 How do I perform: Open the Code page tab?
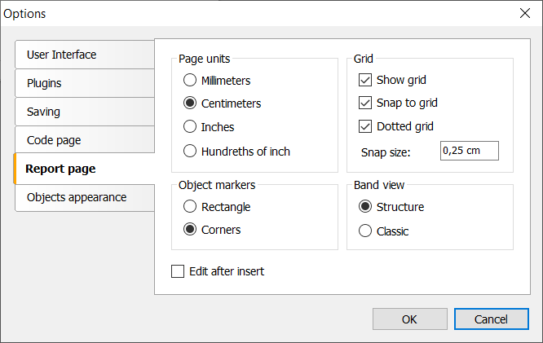pyautogui.click(x=85, y=140)
